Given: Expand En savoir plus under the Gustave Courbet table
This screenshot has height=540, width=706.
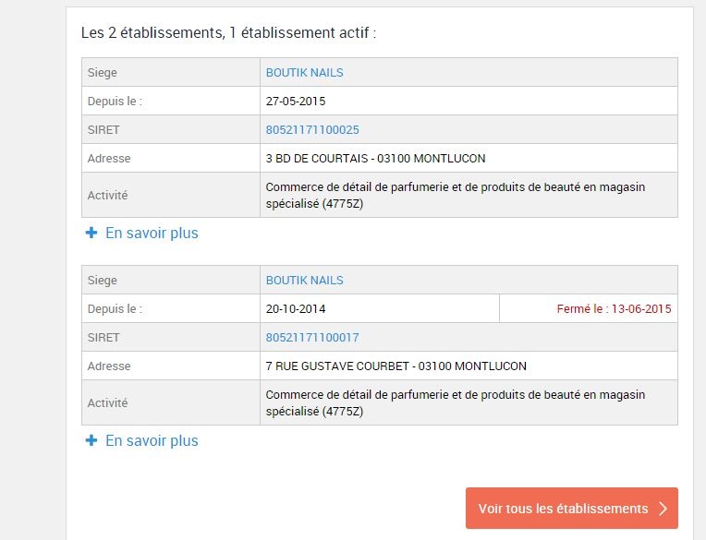Looking at the screenshot, I should click(x=152, y=441).
